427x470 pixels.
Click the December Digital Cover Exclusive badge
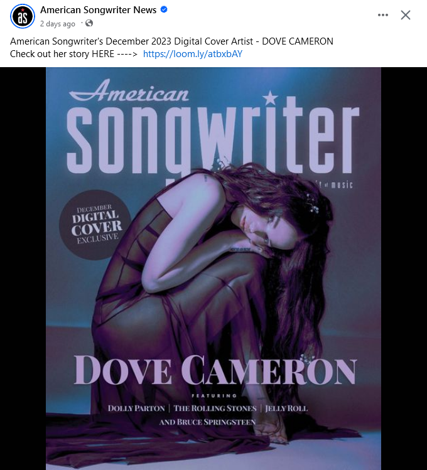coord(95,225)
